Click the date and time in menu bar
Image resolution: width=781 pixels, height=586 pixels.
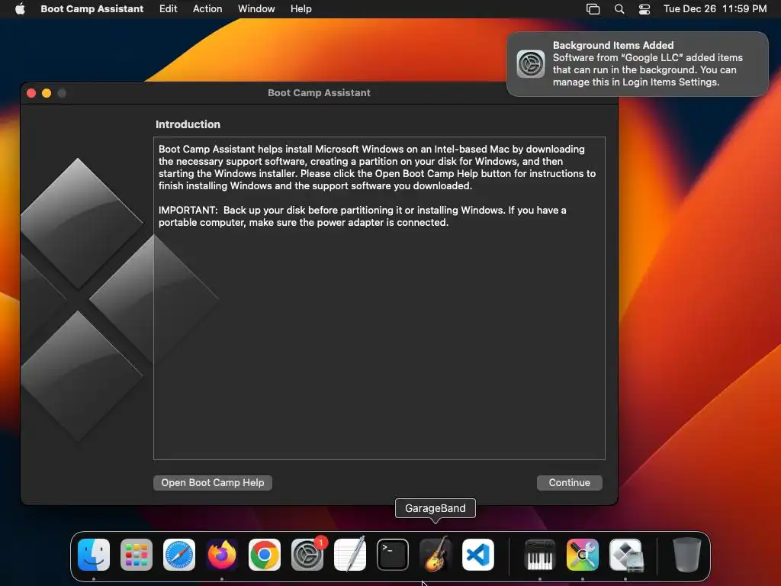(x=715, y=8)
